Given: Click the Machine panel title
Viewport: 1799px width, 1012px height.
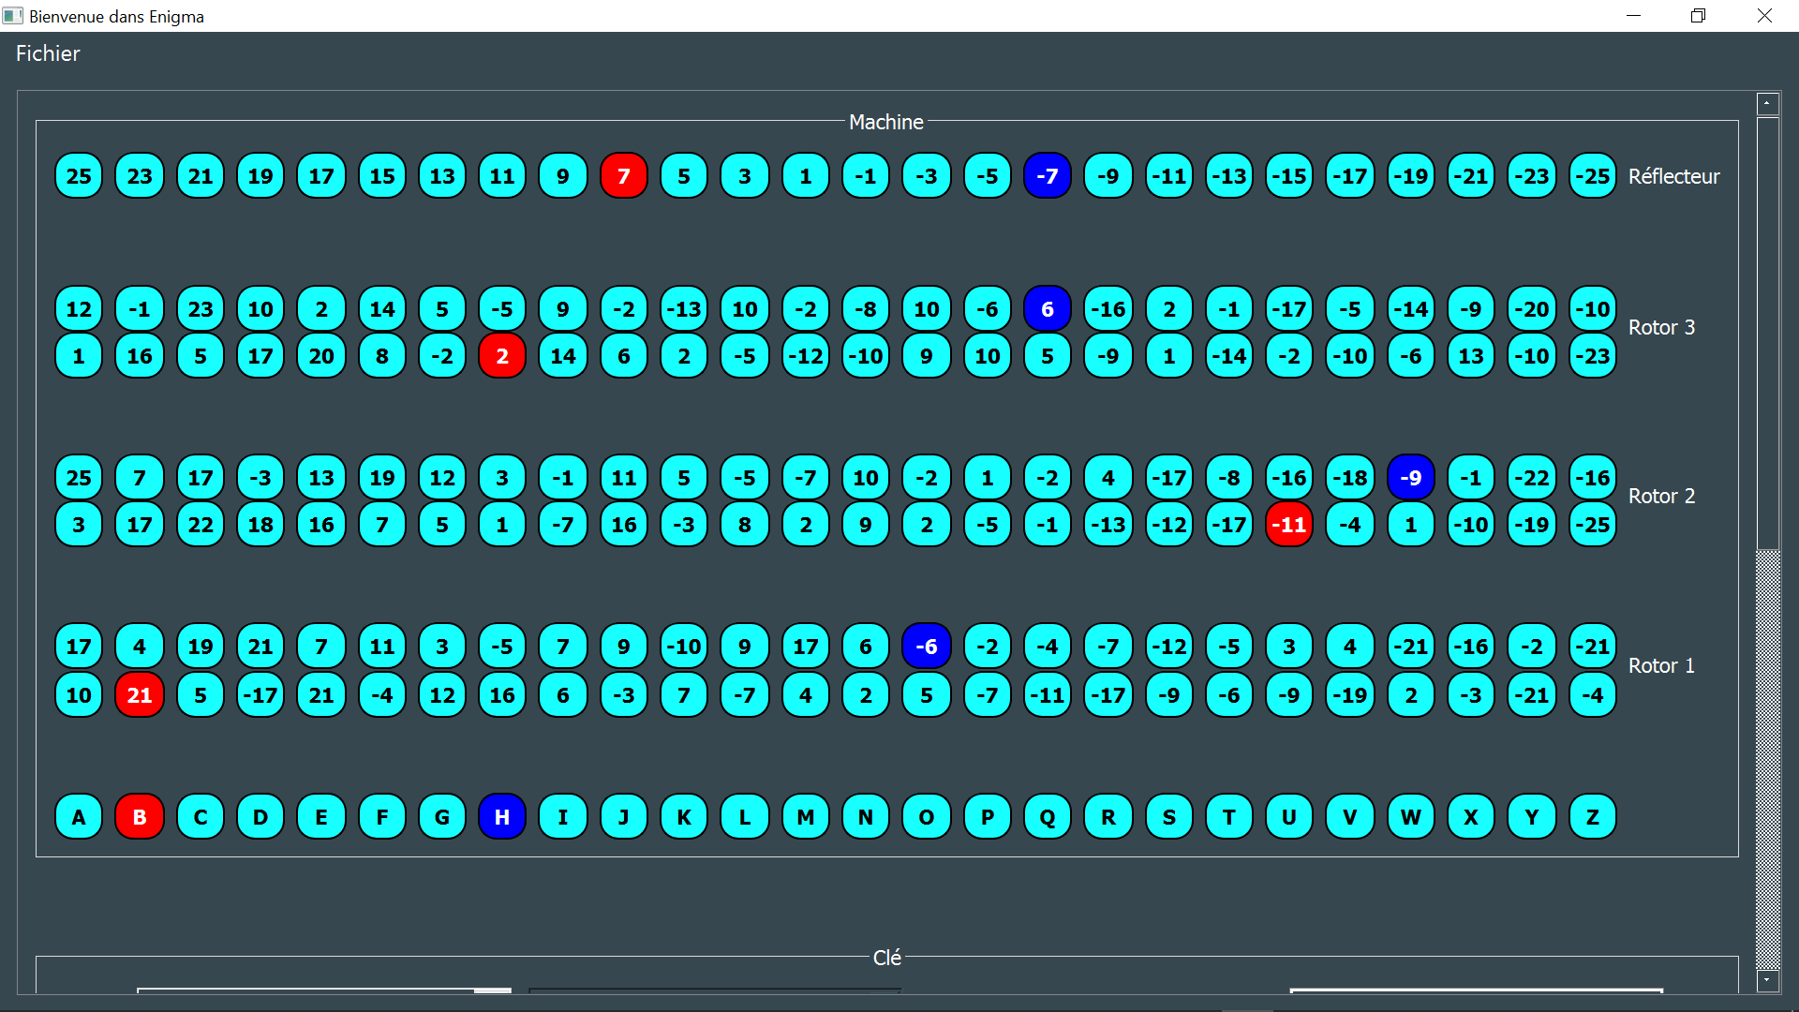Looking at the screenshot, I should point(885,121).
